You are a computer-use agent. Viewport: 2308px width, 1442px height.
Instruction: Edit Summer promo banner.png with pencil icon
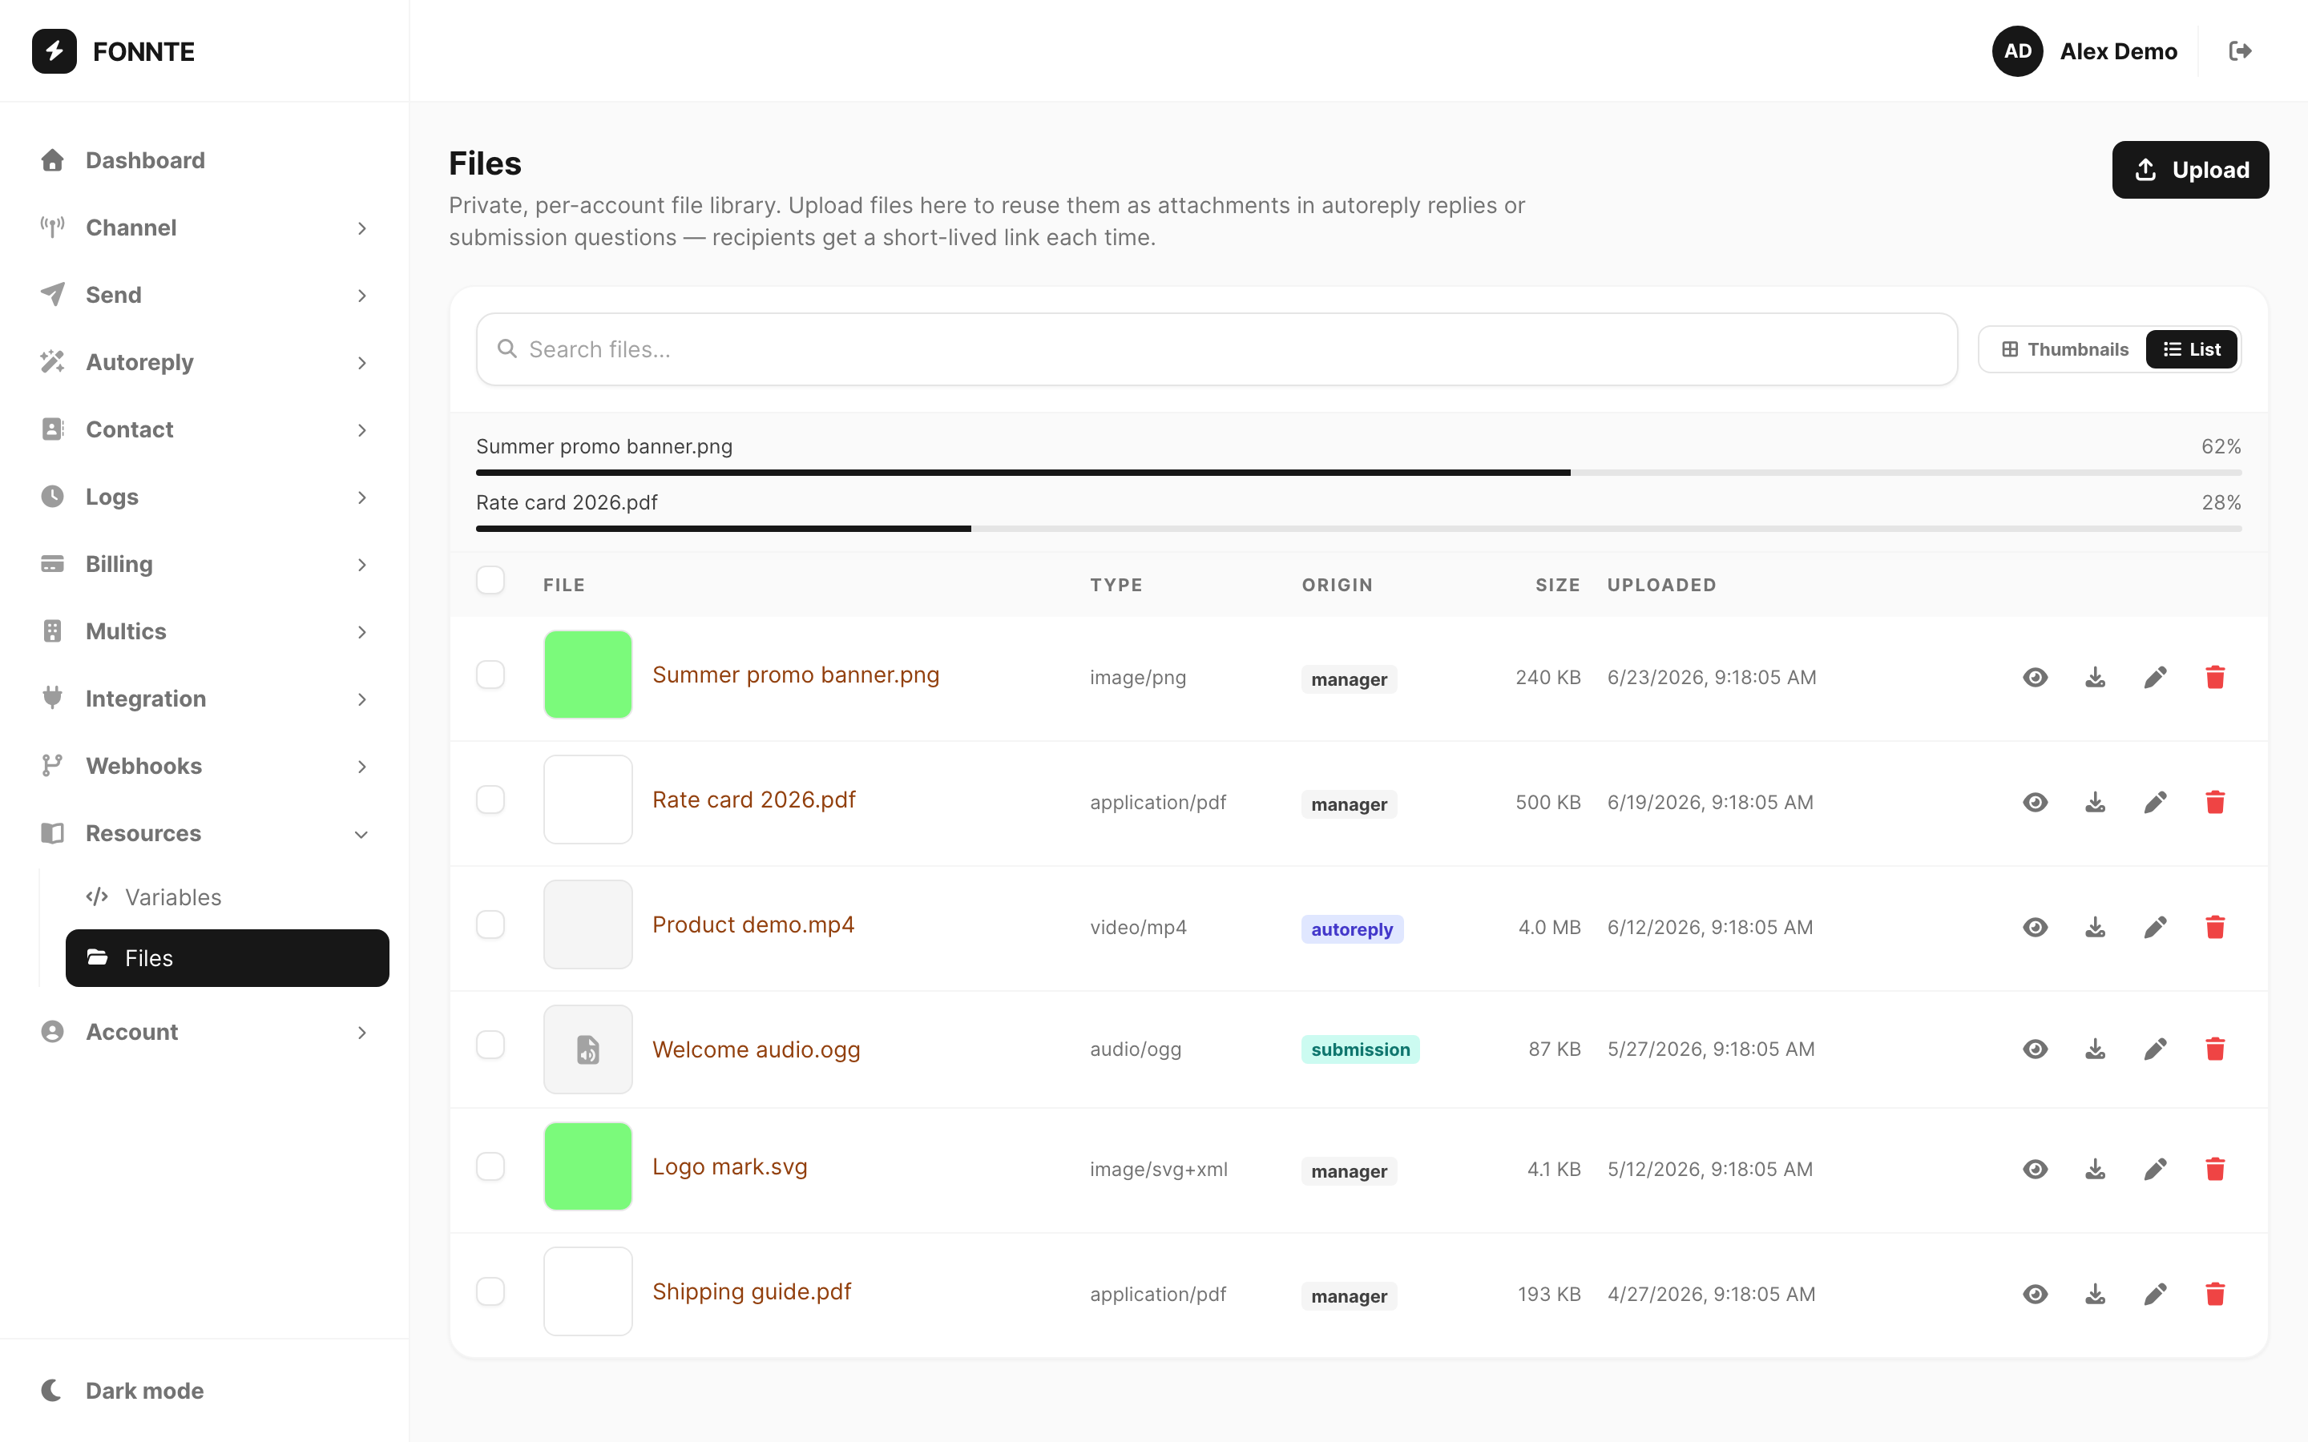(2154, 677)
